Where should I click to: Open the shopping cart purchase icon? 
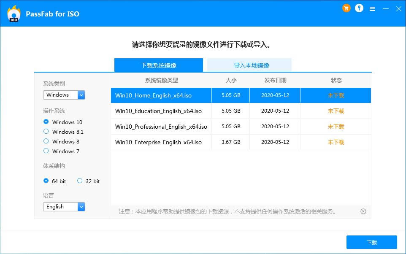click(x=346, y=8)
